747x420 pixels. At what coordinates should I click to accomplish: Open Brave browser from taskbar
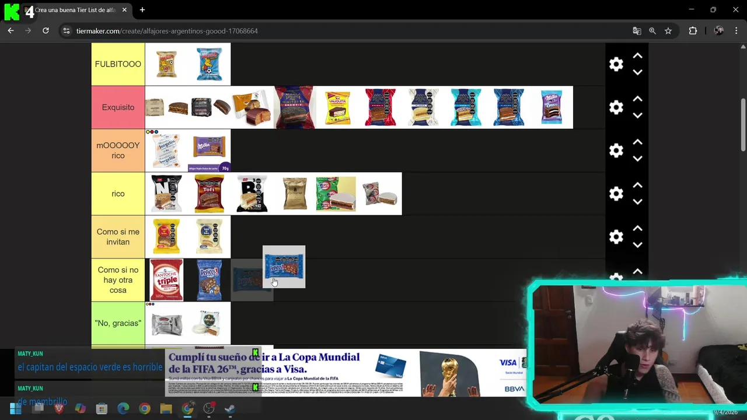pos(59,409)
